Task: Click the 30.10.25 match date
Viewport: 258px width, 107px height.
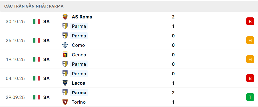Action: pyautogui.click(x=15, y=22)
